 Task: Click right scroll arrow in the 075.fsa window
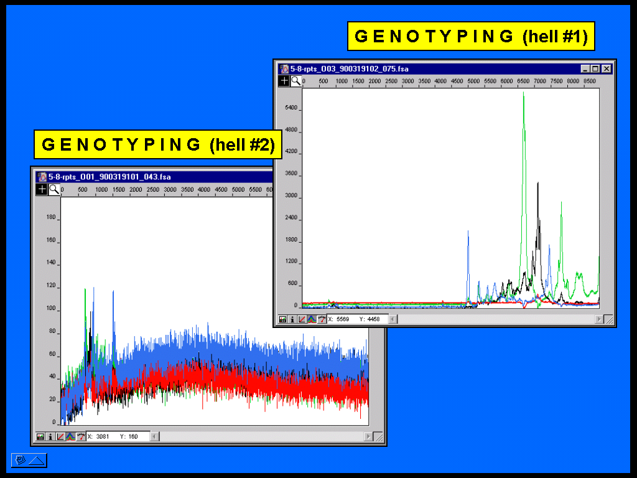pos(599,319)
